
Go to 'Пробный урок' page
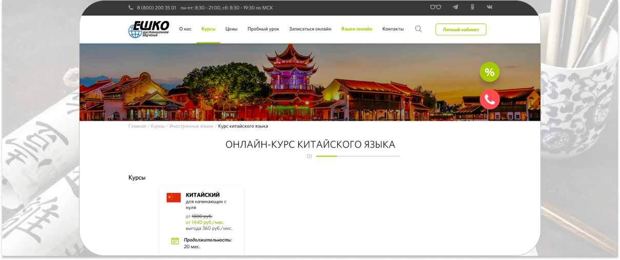pyautogui.click(x=263, y=29)
